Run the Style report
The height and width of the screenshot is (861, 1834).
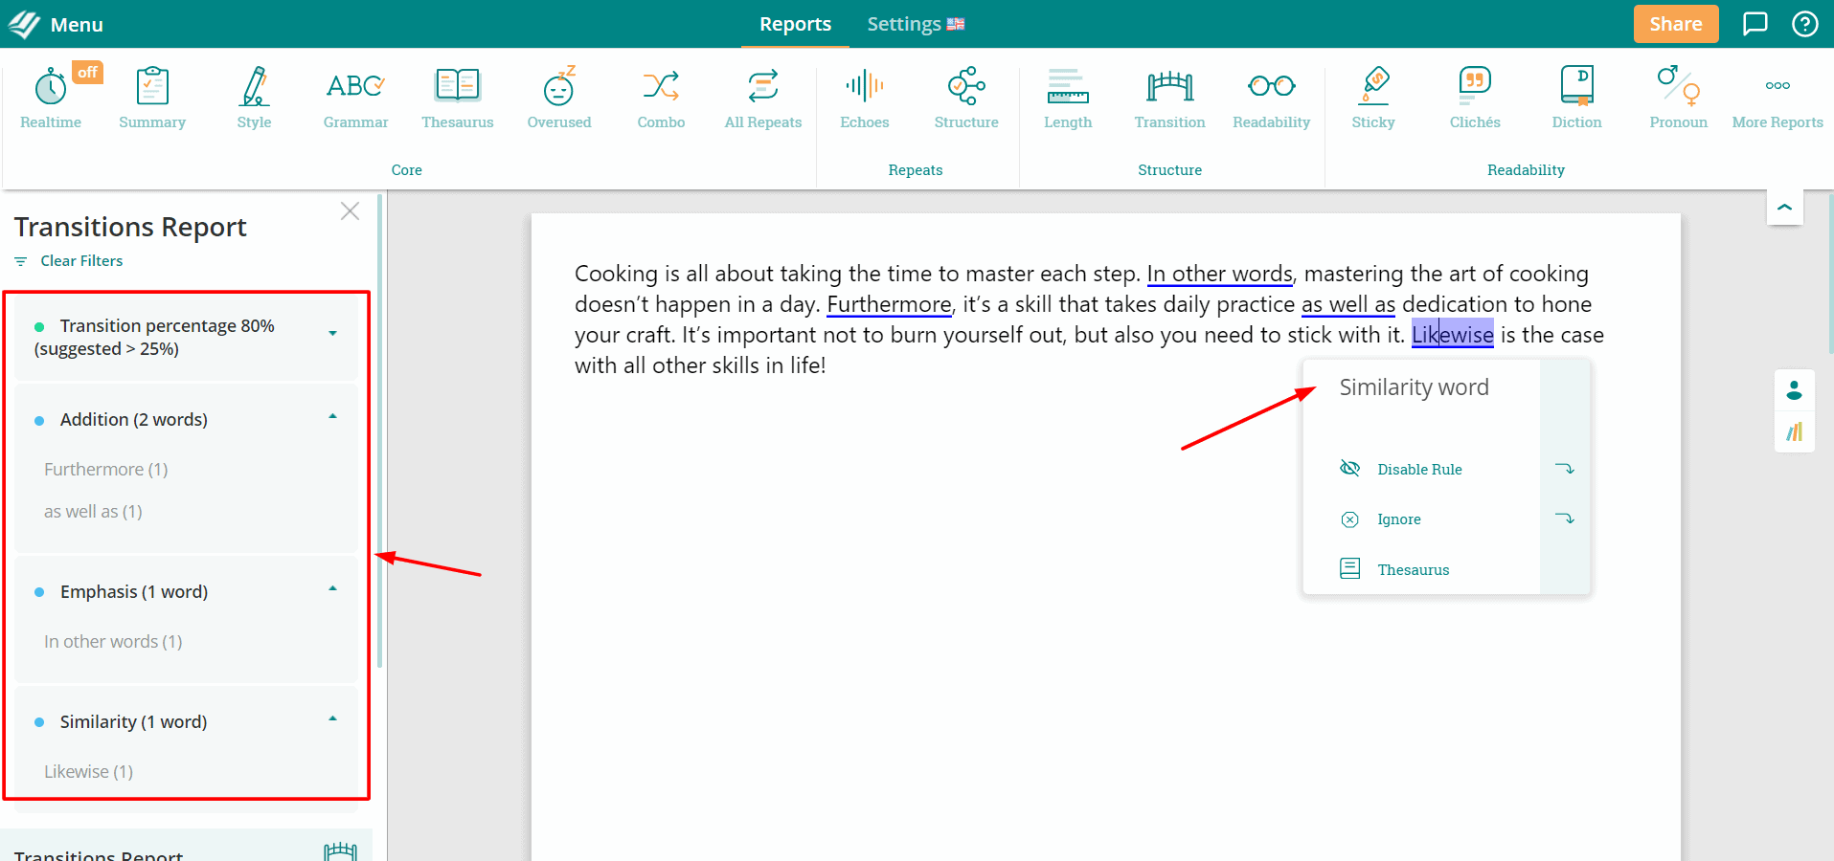[x=254, y=99]
